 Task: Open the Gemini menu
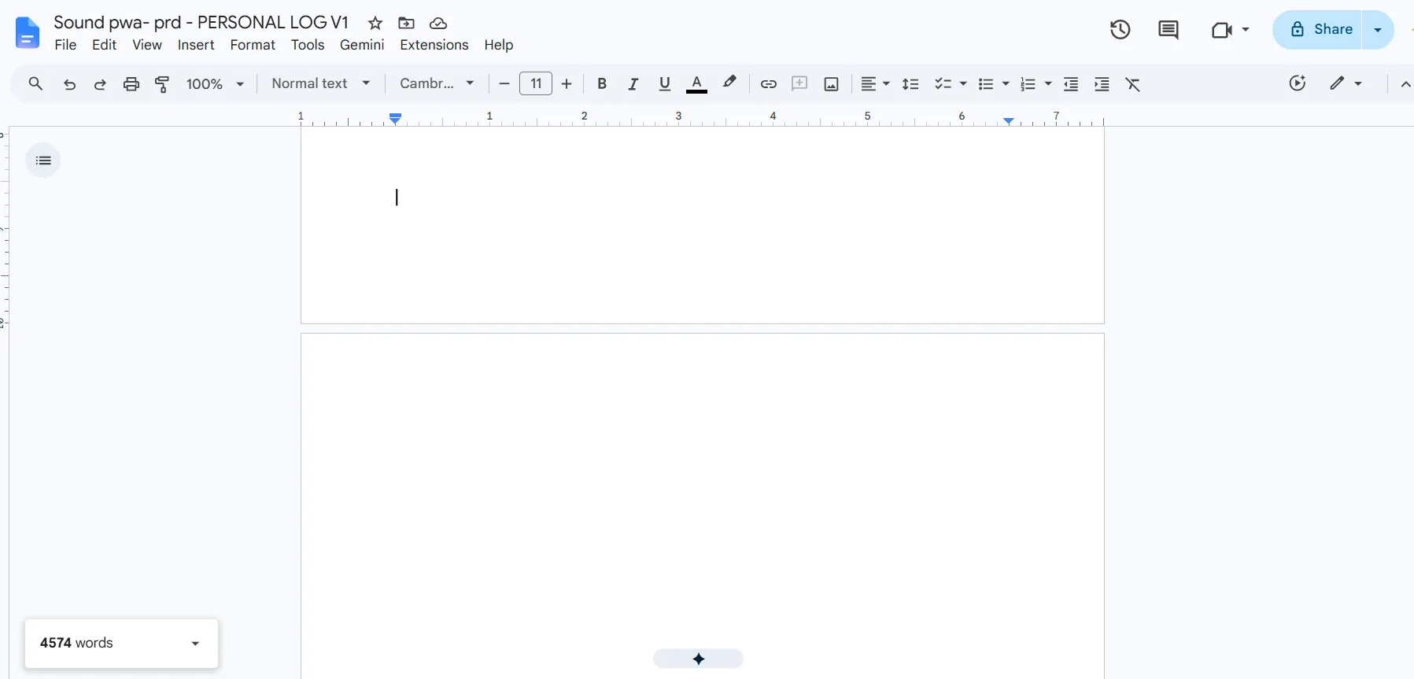click(x=362, y=45)
